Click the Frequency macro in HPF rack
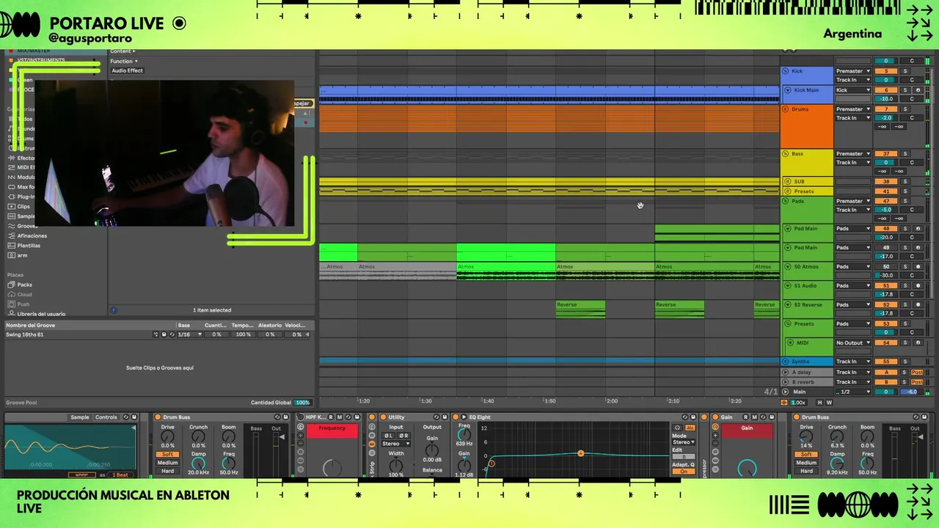939x528 pixels. tap(332, 431)
